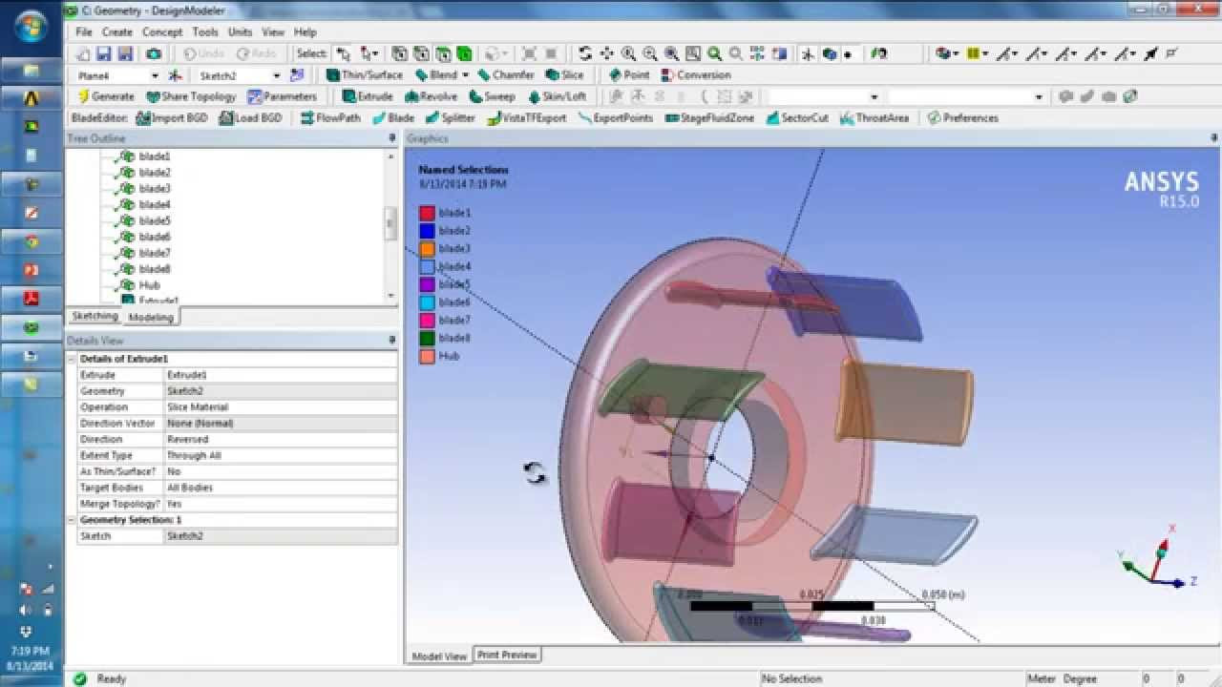Screen dimensions: 1222x687
Task: Click the orange blade3 legend swatch
Action: click(x=427, y=249)
